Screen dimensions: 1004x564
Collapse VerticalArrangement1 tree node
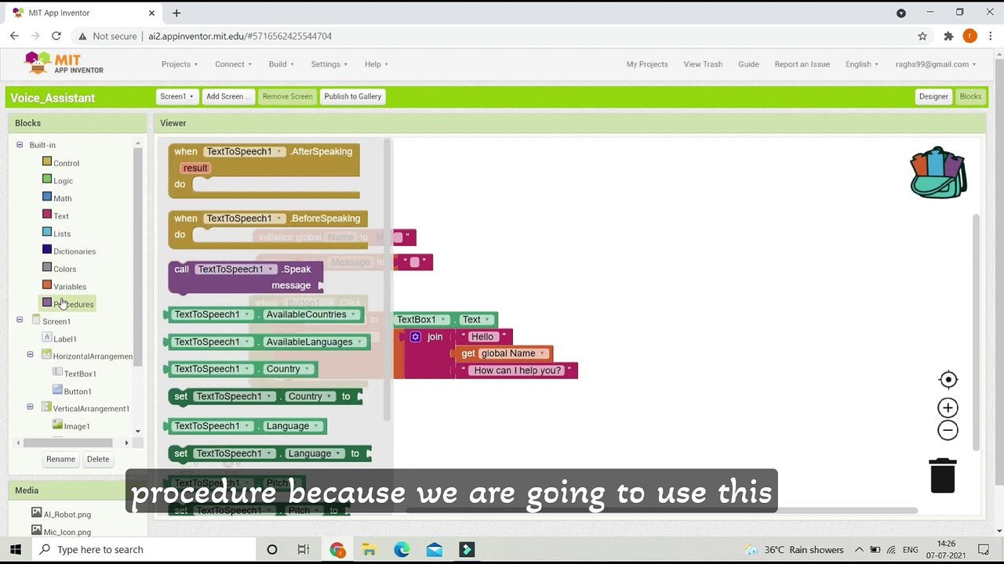tap(30, 407)
